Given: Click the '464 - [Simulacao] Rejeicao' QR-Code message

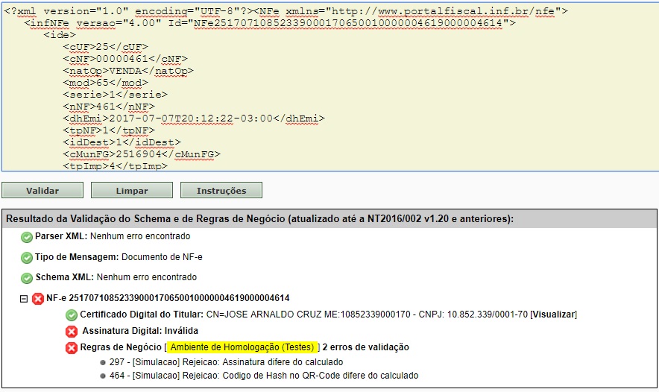Looking at the screenshot, I should point(263,376).
